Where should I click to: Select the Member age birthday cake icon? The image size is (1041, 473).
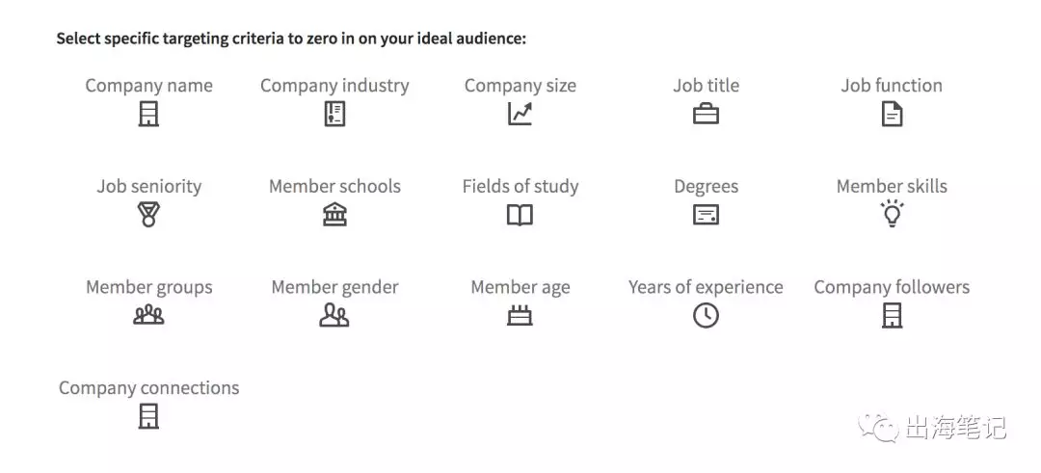point(520,315)
